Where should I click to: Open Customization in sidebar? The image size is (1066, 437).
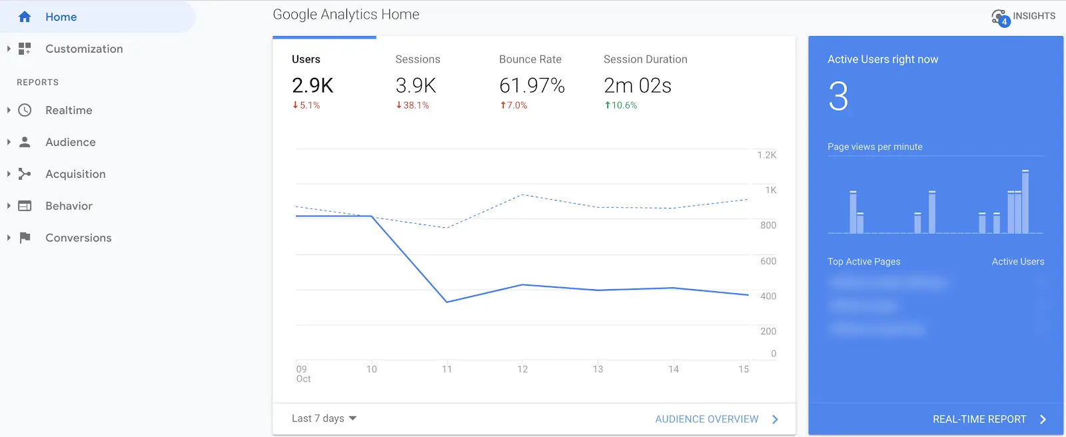coord(84,49)
